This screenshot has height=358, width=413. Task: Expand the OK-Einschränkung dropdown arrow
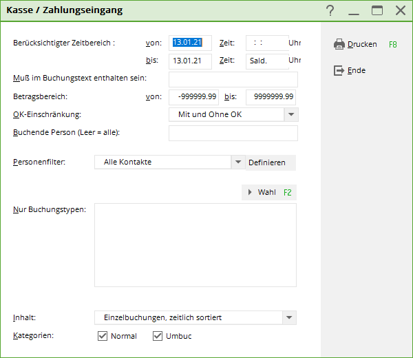(291, 114)
